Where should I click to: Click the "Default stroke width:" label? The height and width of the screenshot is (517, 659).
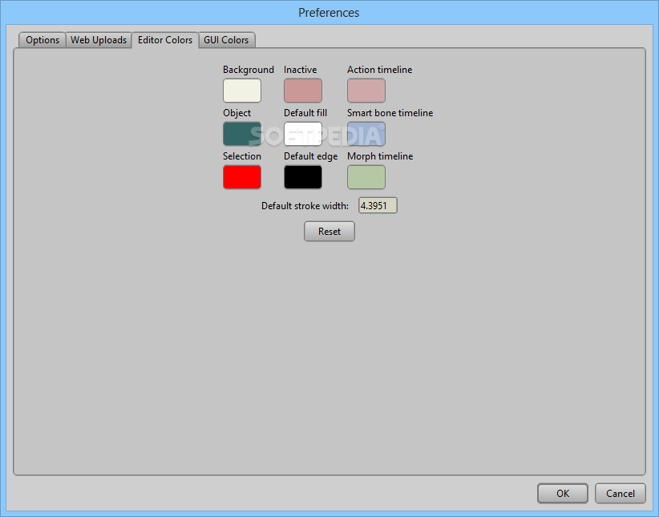(305, 206)
